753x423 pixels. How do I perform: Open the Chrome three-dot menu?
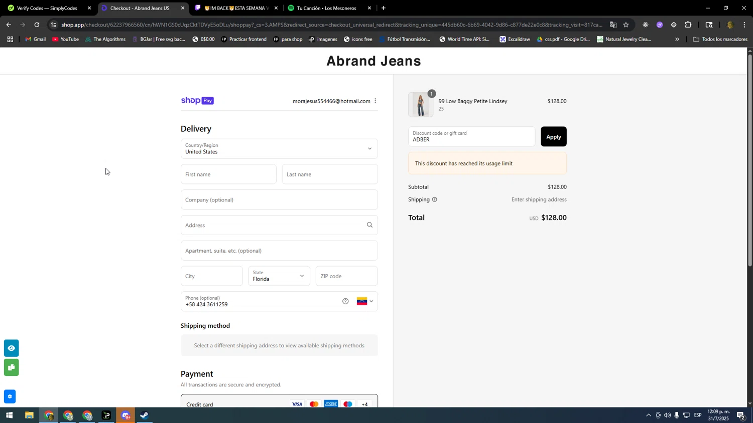pos(744,25)
